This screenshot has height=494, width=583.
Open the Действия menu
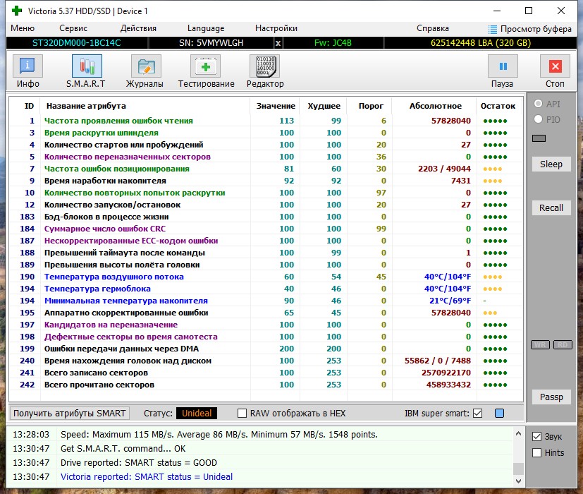138,28
